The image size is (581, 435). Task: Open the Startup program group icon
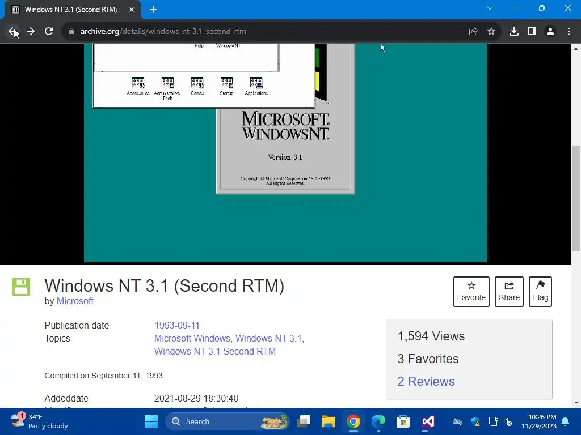pyautogui.click(x=226, y=86)
